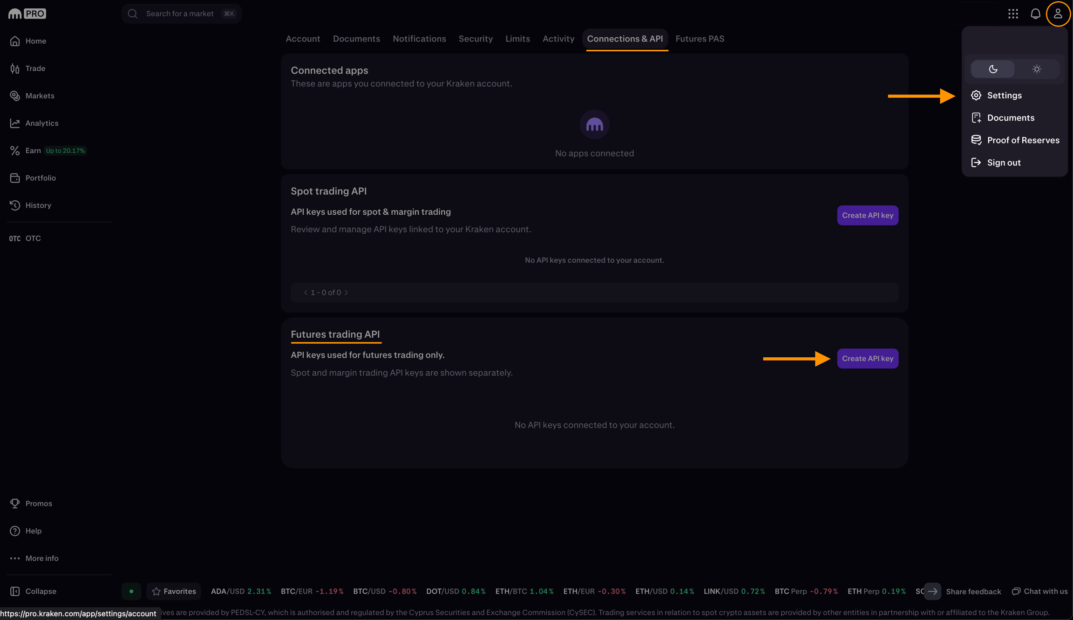Create API key for Futures trading
The height and width of the screenshot is (620, 1073).
(867, 359)
